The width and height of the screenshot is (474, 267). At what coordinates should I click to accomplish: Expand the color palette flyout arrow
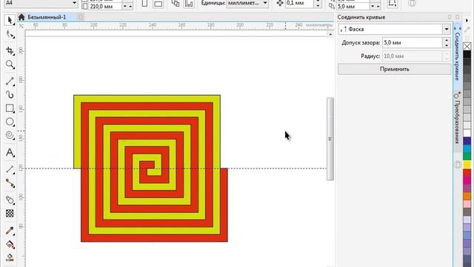coord(467,21)
